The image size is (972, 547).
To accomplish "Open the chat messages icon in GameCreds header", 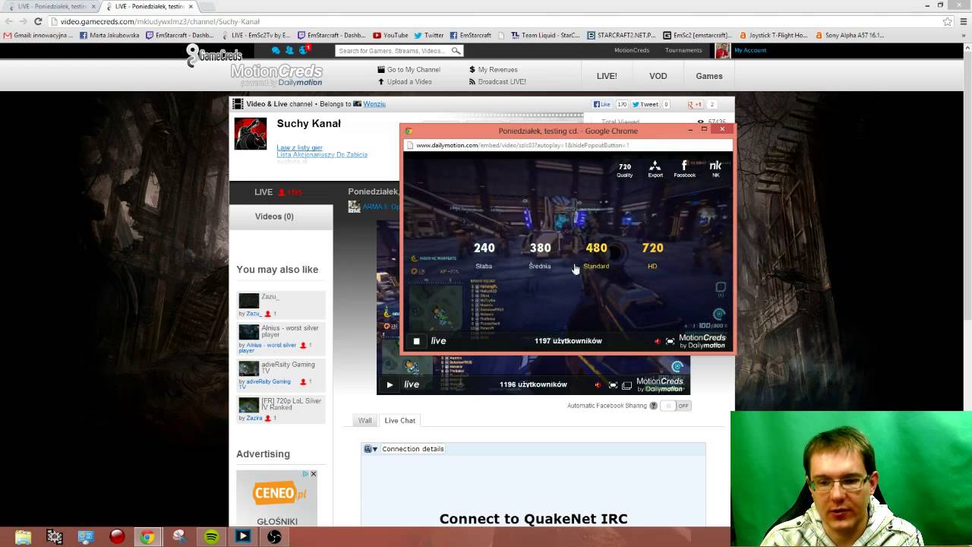I will pyautogui.click(x=276, y=50).
